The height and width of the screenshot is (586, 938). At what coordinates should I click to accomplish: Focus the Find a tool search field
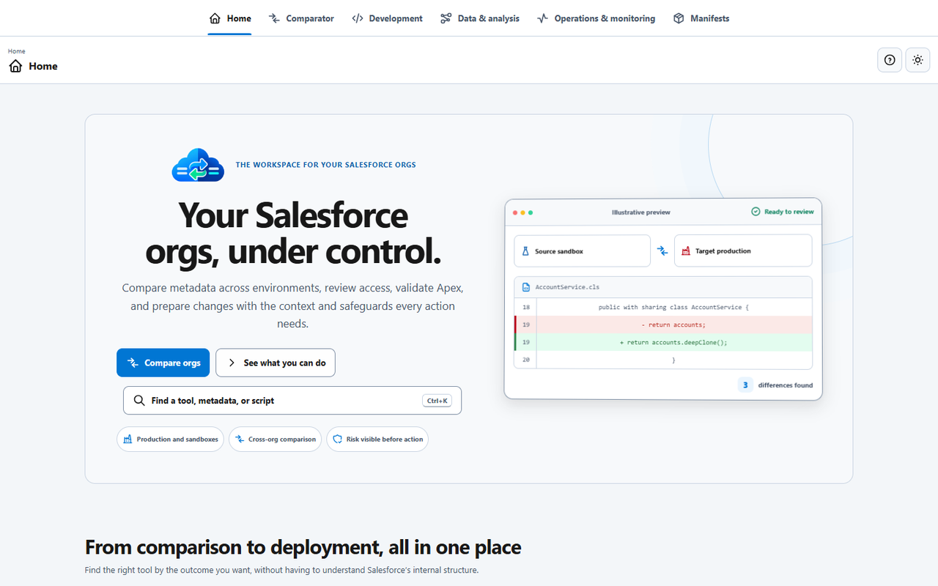click(292, 401)
